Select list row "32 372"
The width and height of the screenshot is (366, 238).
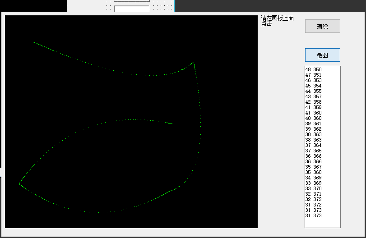click(x=322, y=199)
